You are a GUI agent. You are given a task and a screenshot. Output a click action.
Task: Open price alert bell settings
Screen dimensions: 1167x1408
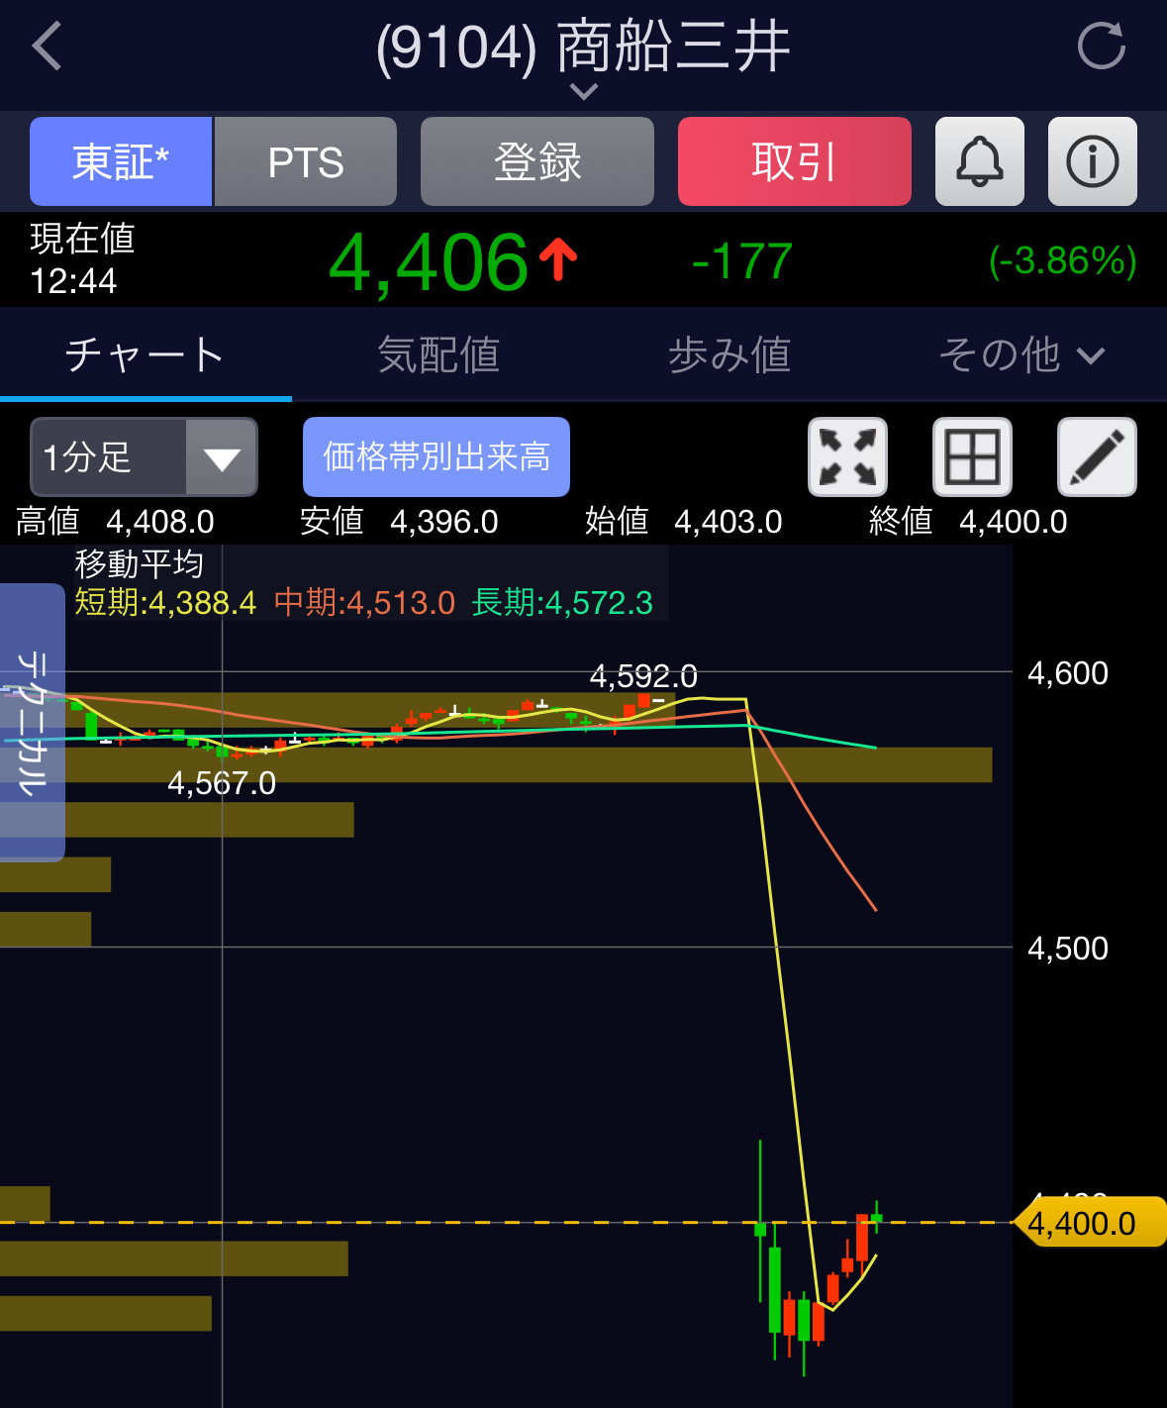(x=979, y=161)
